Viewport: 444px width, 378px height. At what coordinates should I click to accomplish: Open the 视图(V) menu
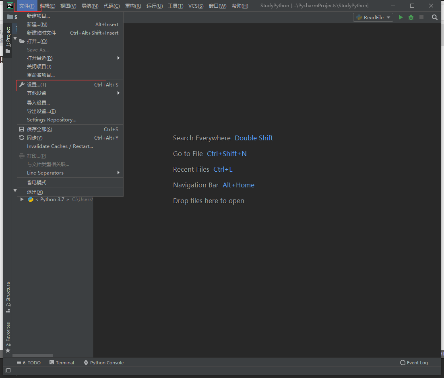pos(68,6)
